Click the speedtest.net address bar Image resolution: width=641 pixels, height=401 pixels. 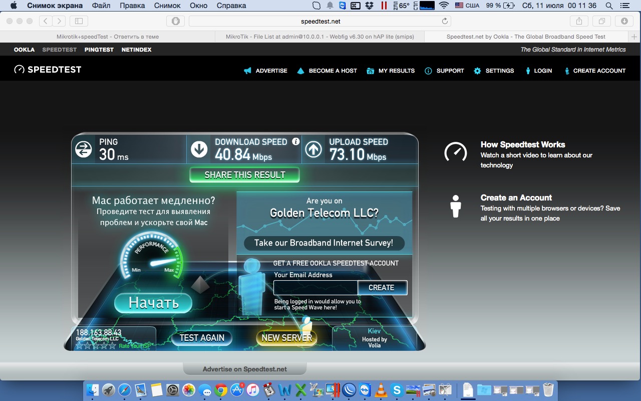click(320, 21)
